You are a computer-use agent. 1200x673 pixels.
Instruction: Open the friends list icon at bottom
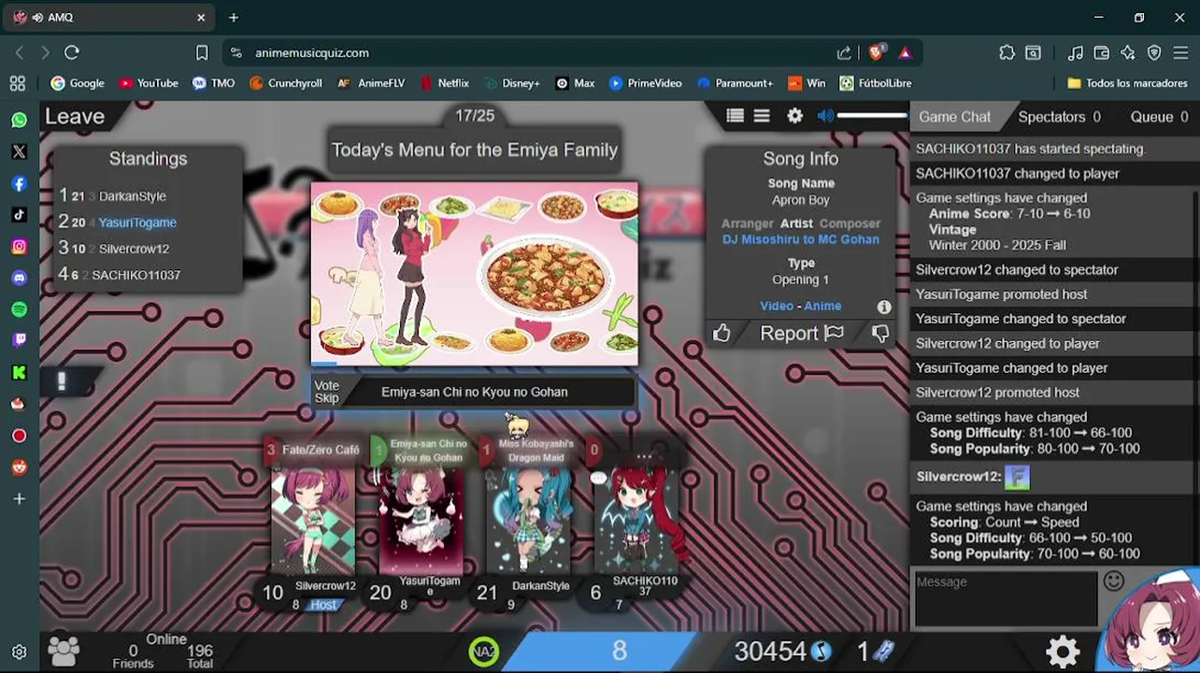point(64,651)
